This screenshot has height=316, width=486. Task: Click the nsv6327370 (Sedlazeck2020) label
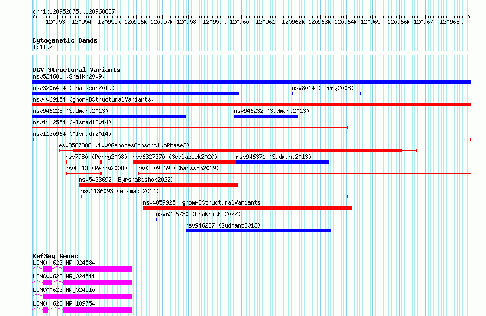point(175,157)
